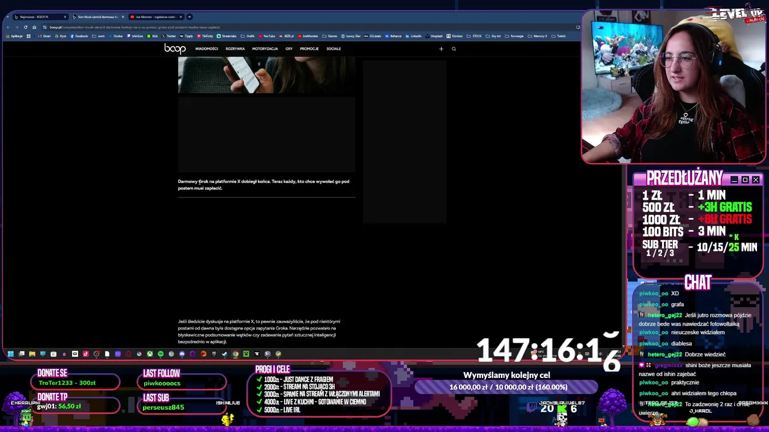Open the JoeMonster bookmark
This screenshot has height=432, width=769.
pyautogui.click(x=308, y=36)
